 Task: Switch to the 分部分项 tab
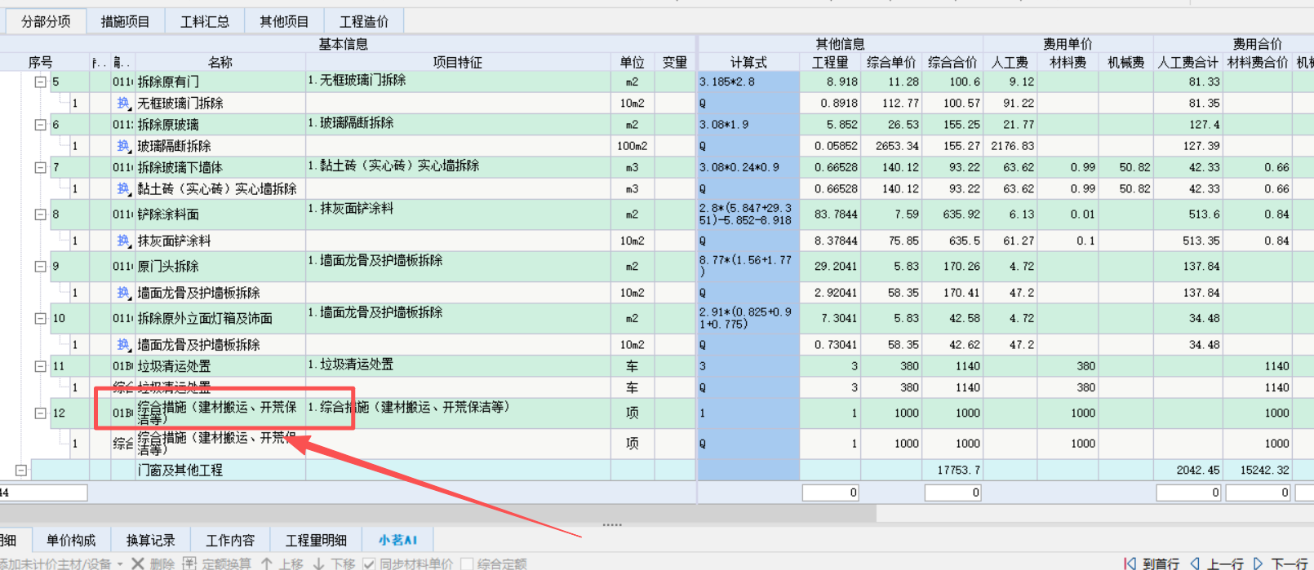pos(46,21)
